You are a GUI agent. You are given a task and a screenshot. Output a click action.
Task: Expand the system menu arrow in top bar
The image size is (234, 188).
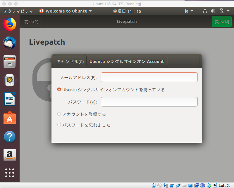click(x=228, y=11)
